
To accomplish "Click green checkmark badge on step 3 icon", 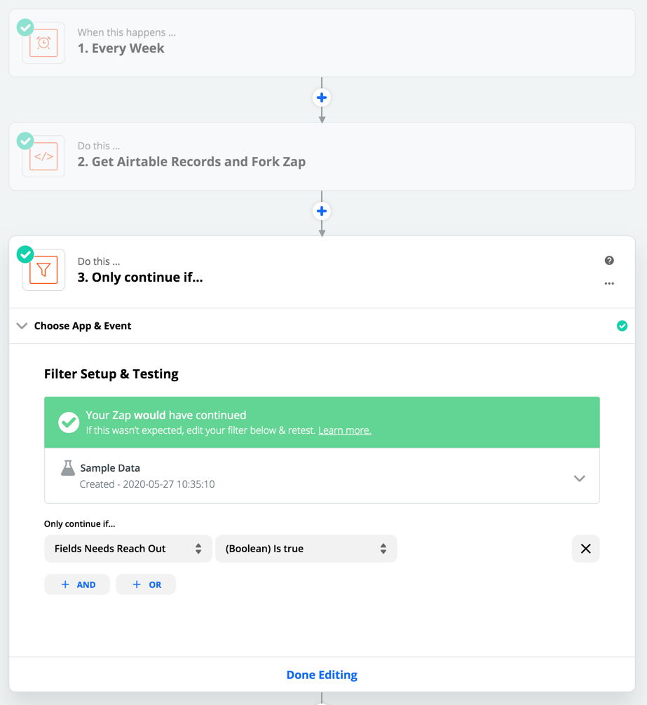I will (x=25, y=254).
